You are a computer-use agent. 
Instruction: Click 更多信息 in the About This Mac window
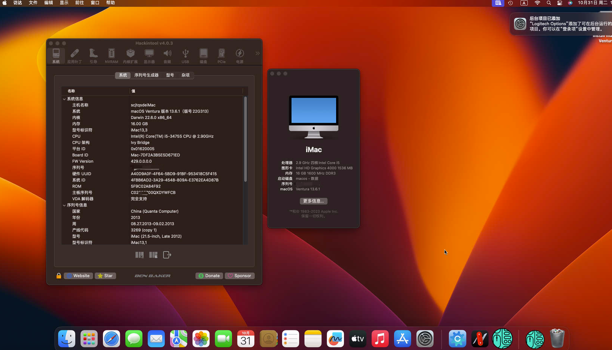click(314, 201)
